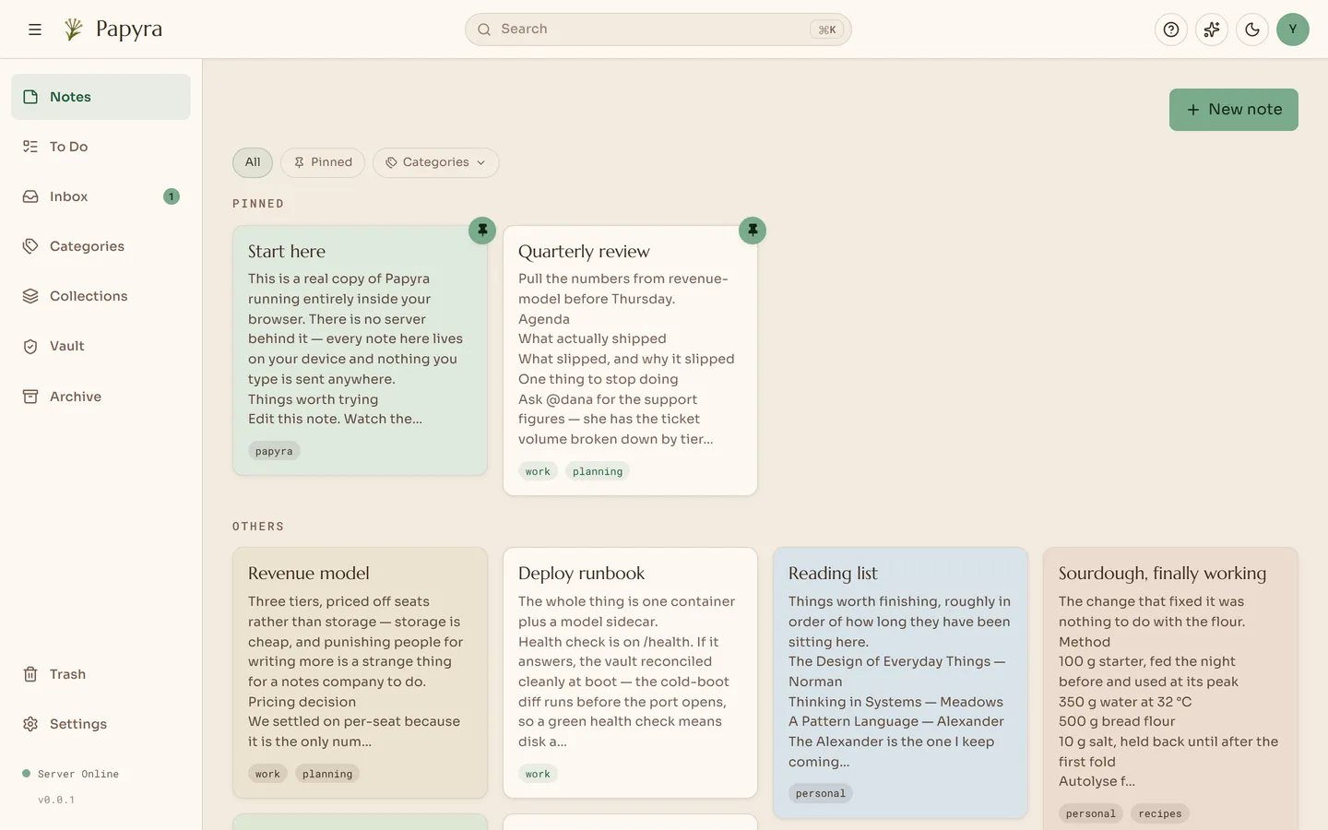Open Collections in the sidebar
1328x830 pixels.
click(101, 296)
